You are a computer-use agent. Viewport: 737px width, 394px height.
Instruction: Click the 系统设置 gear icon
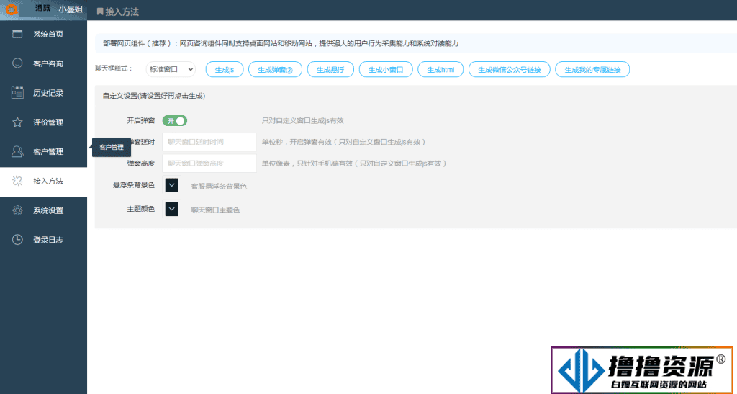(17, 210)
